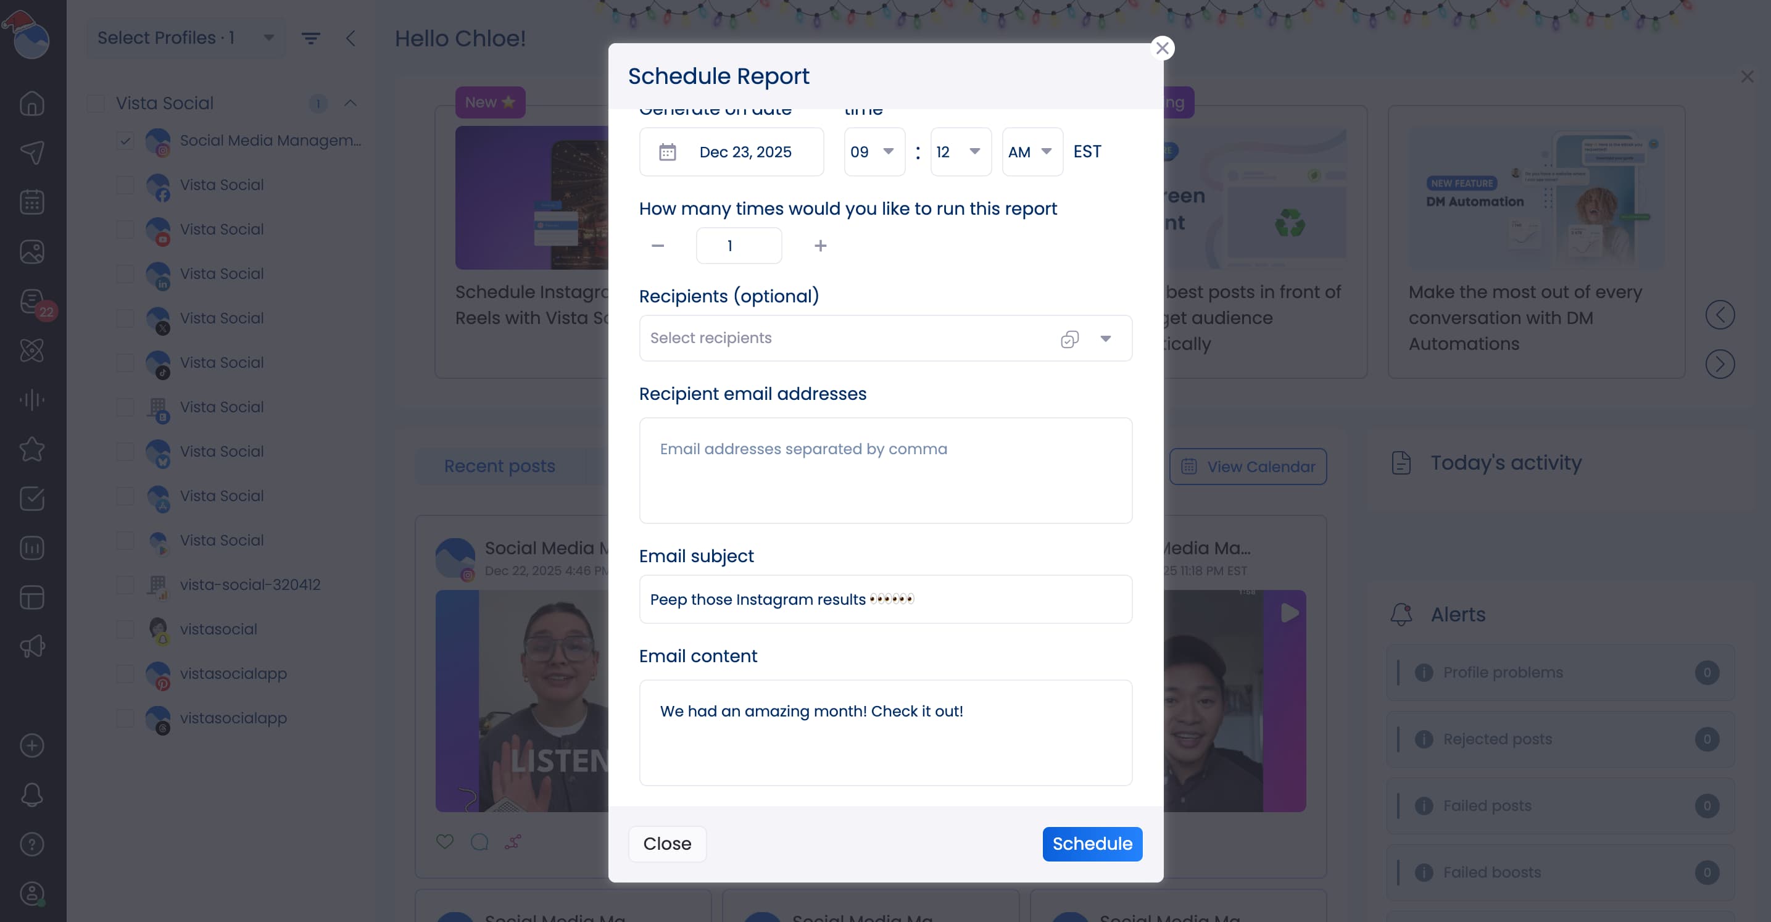Open the inbox icon with 22 badge
The height and width of the screenshot is (922, 1771).
pyautogui.click(x=31, y=301)
